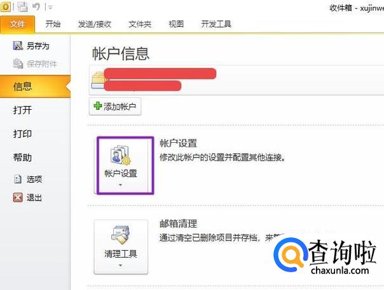Click the 选项 options icon

pos(18,179)
